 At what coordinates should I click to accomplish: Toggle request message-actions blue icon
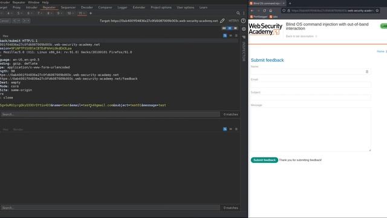point(225,36)
